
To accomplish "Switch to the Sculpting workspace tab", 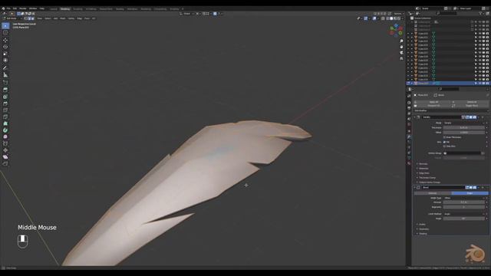I will 77,8.
